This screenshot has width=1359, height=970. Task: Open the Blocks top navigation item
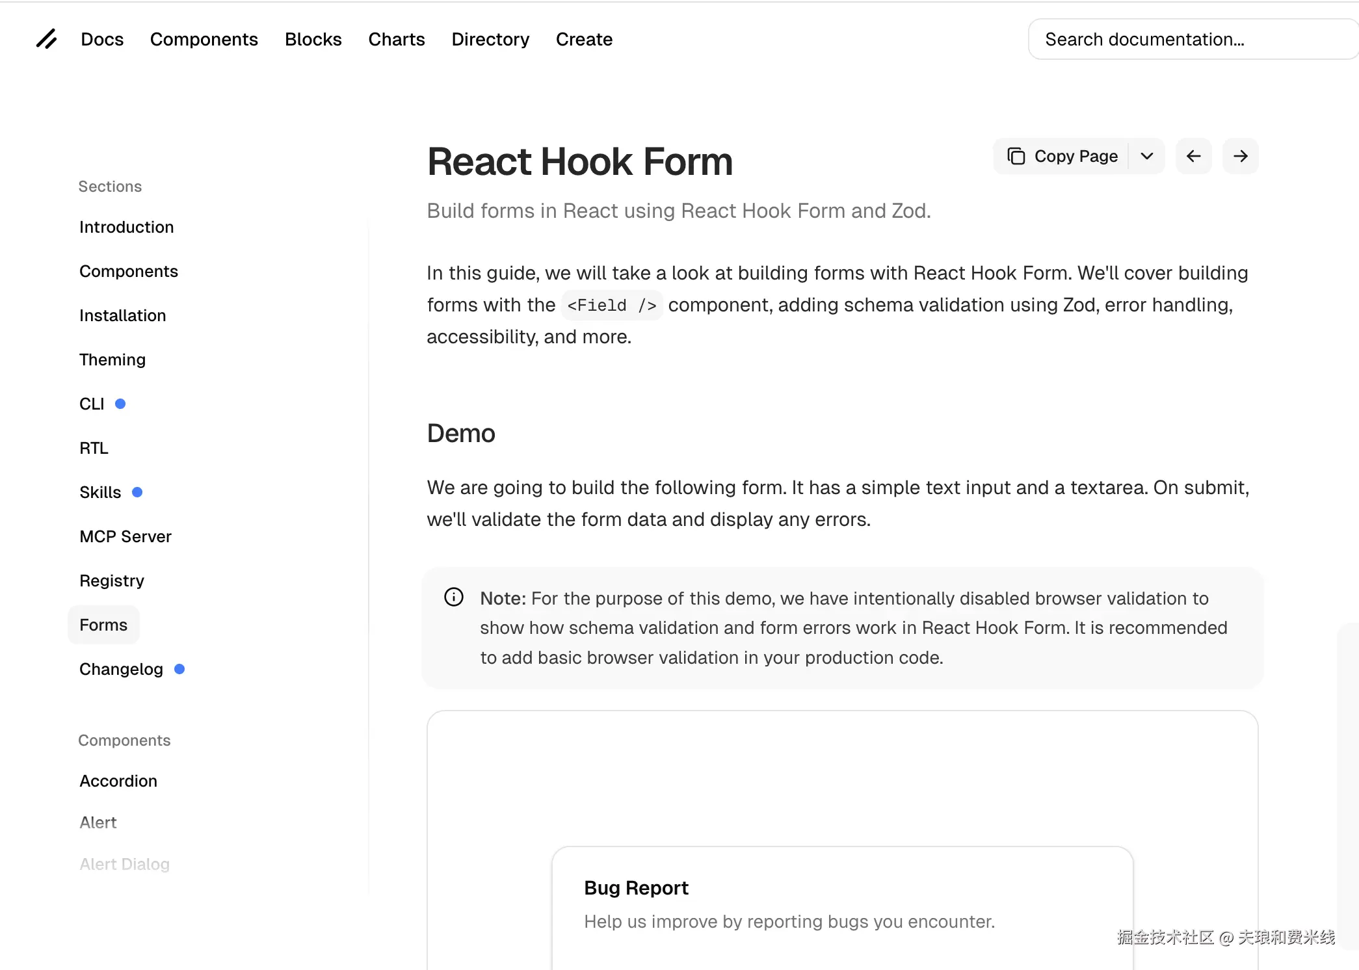click(x=313, y=39)
